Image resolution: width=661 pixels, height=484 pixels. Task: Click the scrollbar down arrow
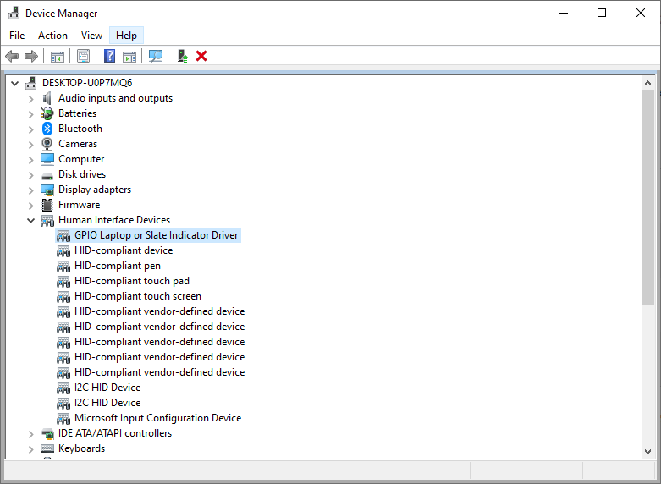[x=648, y=452]
